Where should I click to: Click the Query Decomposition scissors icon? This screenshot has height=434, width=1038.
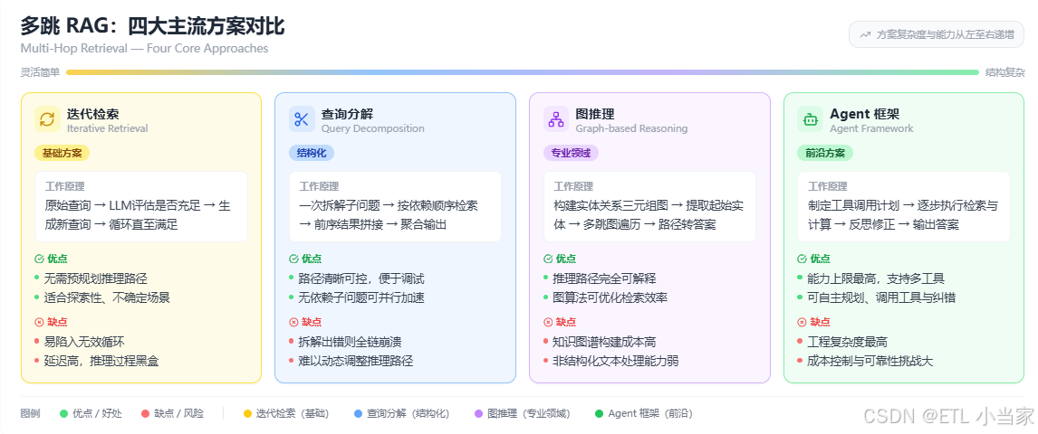tap(302, 119)
